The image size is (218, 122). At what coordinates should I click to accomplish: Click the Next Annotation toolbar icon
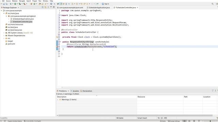click(73, 4)
